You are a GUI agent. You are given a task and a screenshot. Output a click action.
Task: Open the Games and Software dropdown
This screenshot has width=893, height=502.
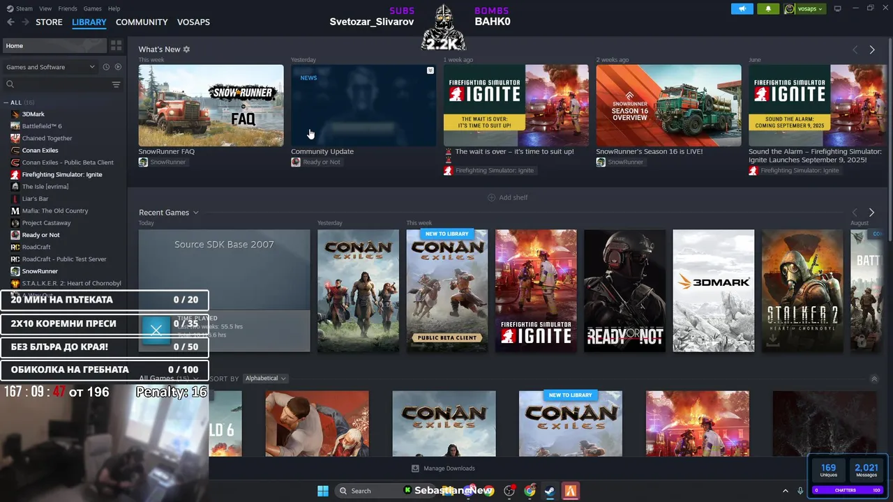[50, 67]
